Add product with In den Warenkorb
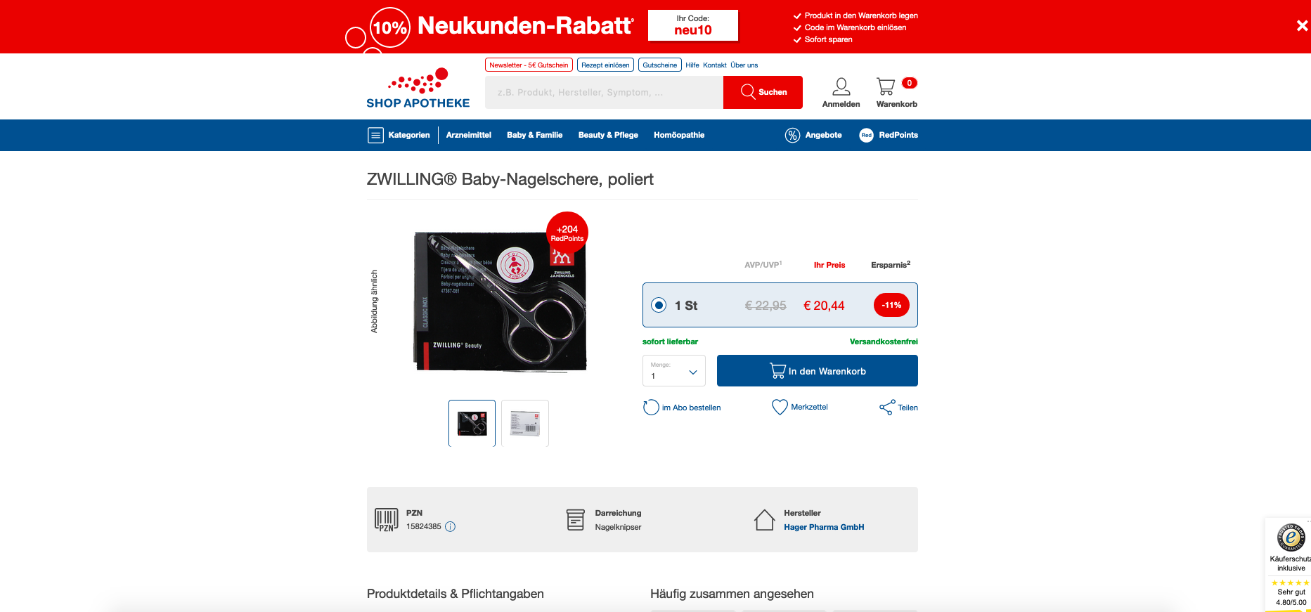Screen dimensions: 1311x612 [818, 370]
